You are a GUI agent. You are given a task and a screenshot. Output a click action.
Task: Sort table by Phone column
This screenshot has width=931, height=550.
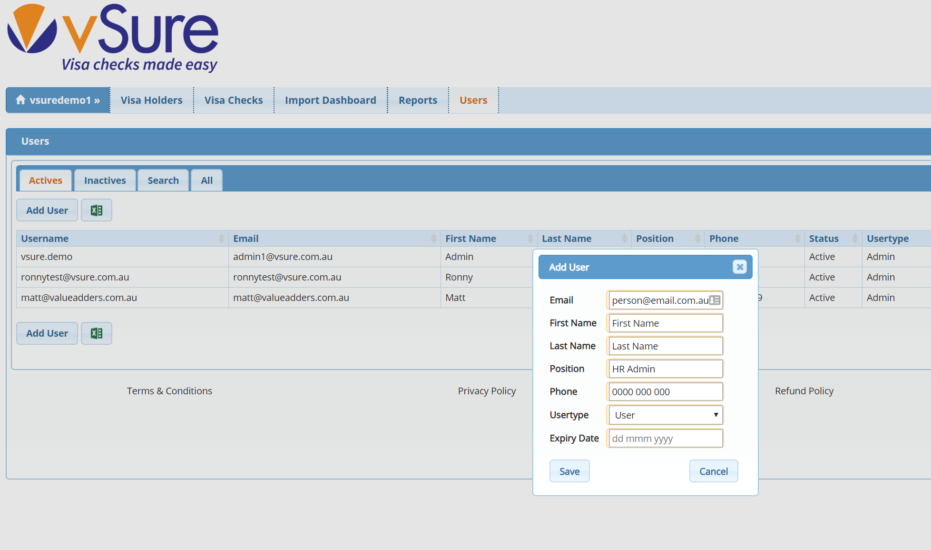pos(755,238)
